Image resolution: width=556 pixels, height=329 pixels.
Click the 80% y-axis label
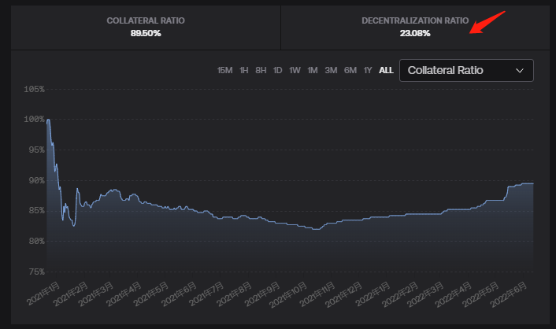(37, 242)
